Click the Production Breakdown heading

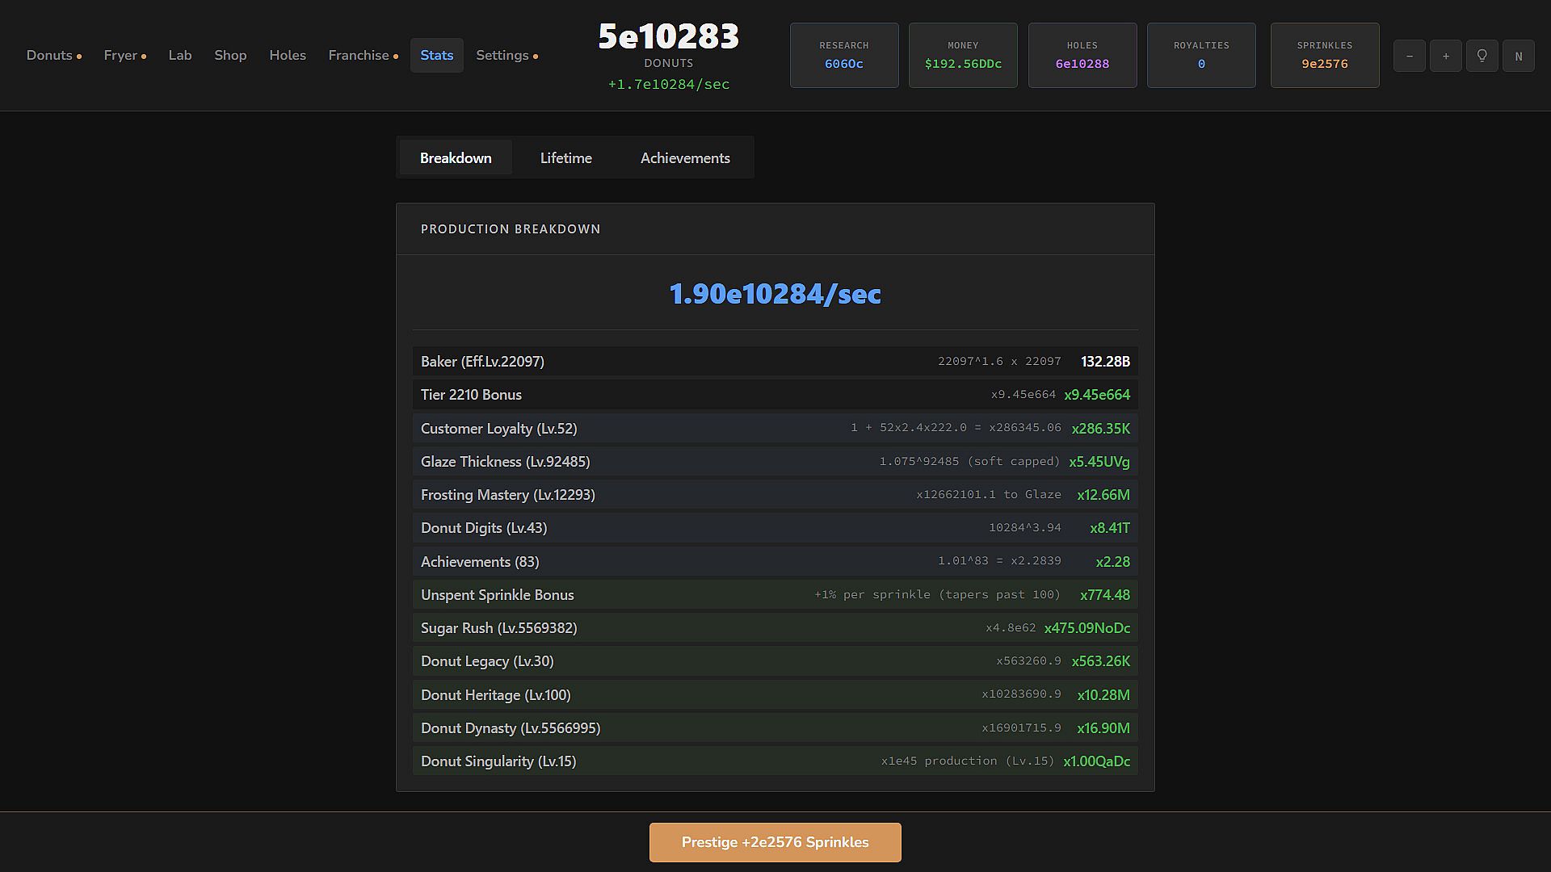click(511, 229)
